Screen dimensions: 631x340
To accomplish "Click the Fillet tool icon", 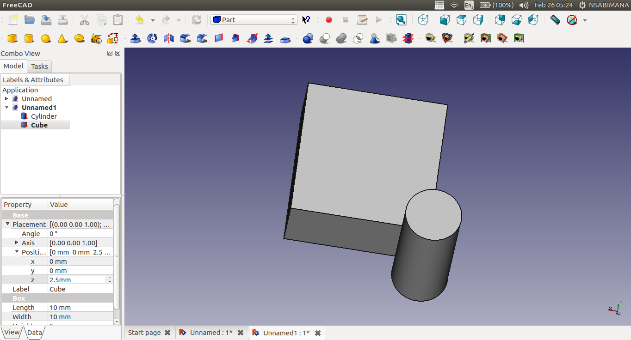I will 186,38.
